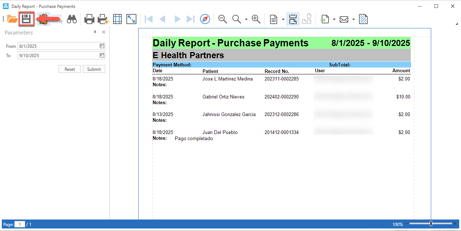
Task: Click patient 'Juan Del Pueblo'
Action: tap(220, 132)
